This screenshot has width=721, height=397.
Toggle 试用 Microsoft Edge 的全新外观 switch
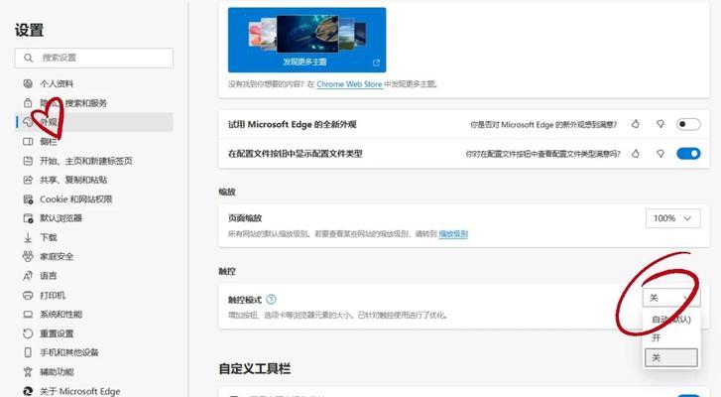(688, 124)
